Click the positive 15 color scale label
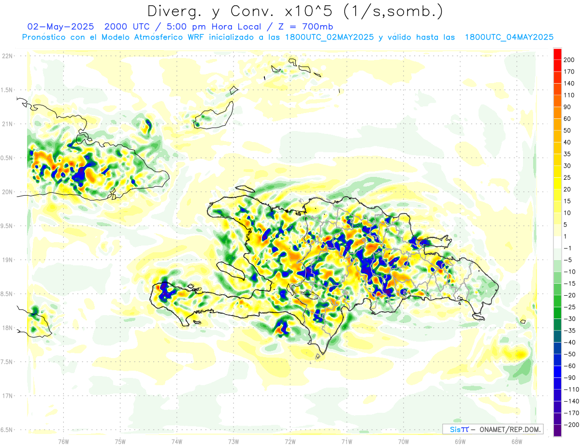 pyautogui.click(x=568, y=201)
